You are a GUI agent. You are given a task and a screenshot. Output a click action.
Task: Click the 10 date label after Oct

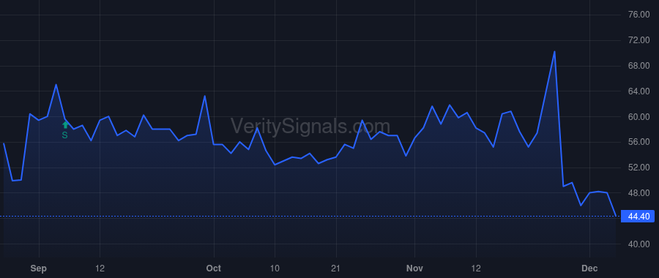point(275,268)
